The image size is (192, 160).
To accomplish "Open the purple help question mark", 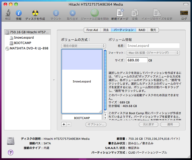I will (10, 153).
